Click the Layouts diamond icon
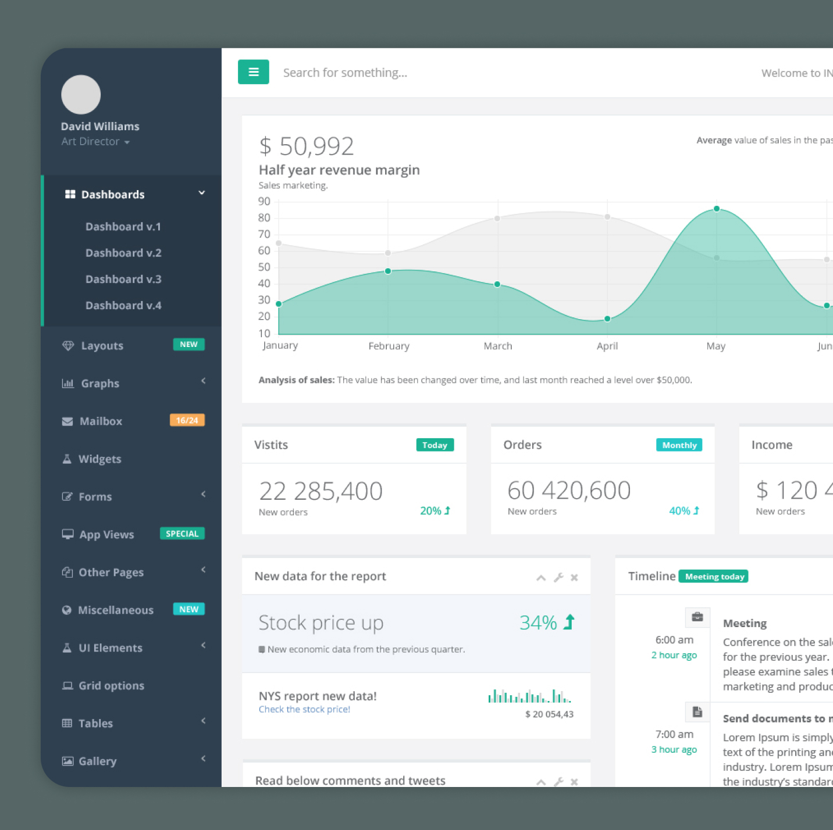The image size is (833, 830). (68, 346)
